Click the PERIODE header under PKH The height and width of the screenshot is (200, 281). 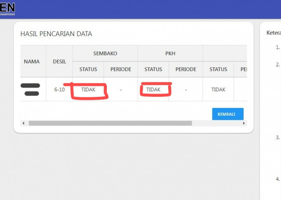coord(186,69)
